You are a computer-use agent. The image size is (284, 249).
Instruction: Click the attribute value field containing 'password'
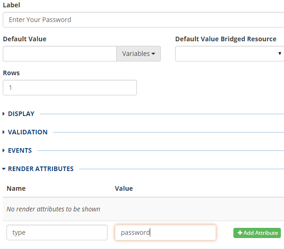(x=165, y=232)
